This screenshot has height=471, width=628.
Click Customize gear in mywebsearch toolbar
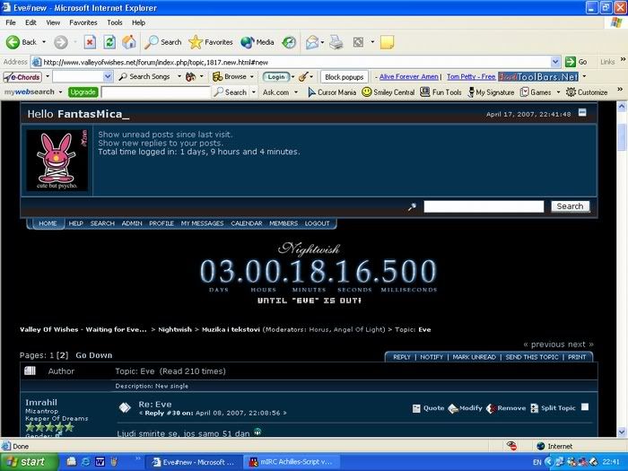tap(587, 92)
